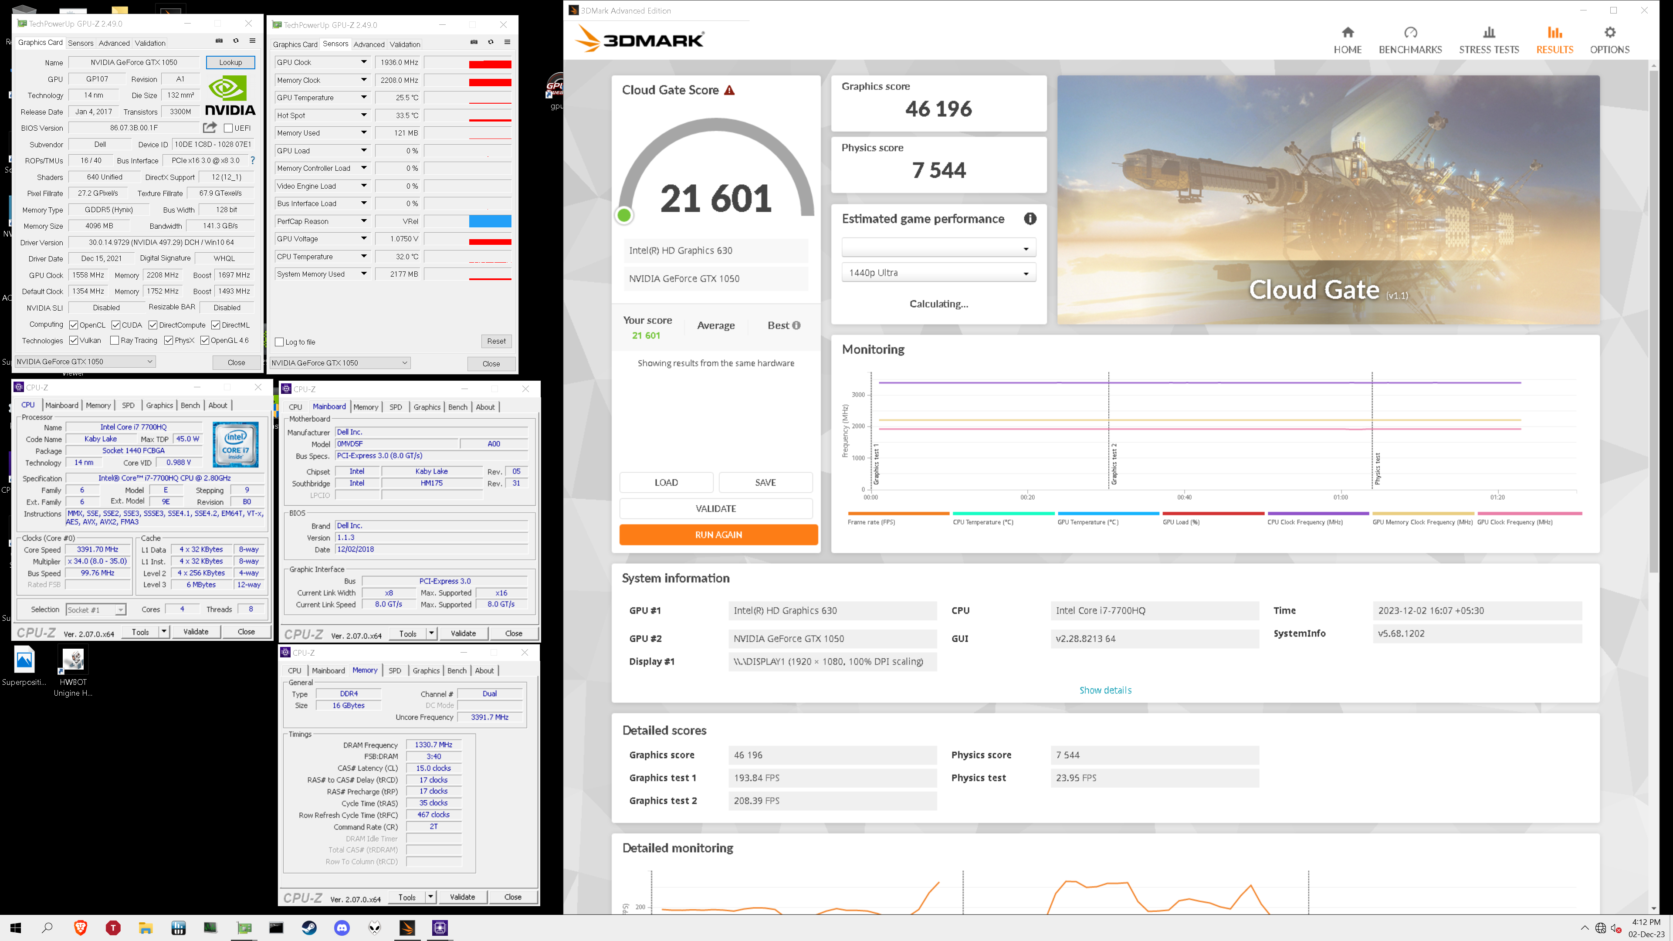The image size is (1673, 941).
Task: Switch to Validation tab in GPU-Z Sensors window
Action: point(405,44)
